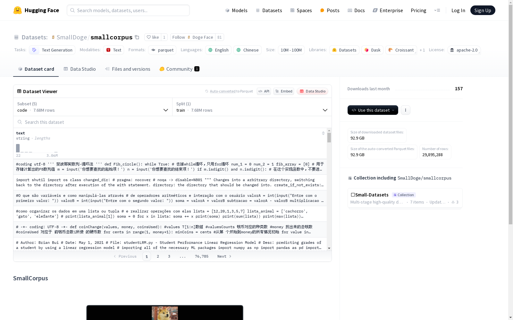Go to Models in top navigation
Viewport: 513px width, 320px height.
pyautogui.click(x=236, y=10)
